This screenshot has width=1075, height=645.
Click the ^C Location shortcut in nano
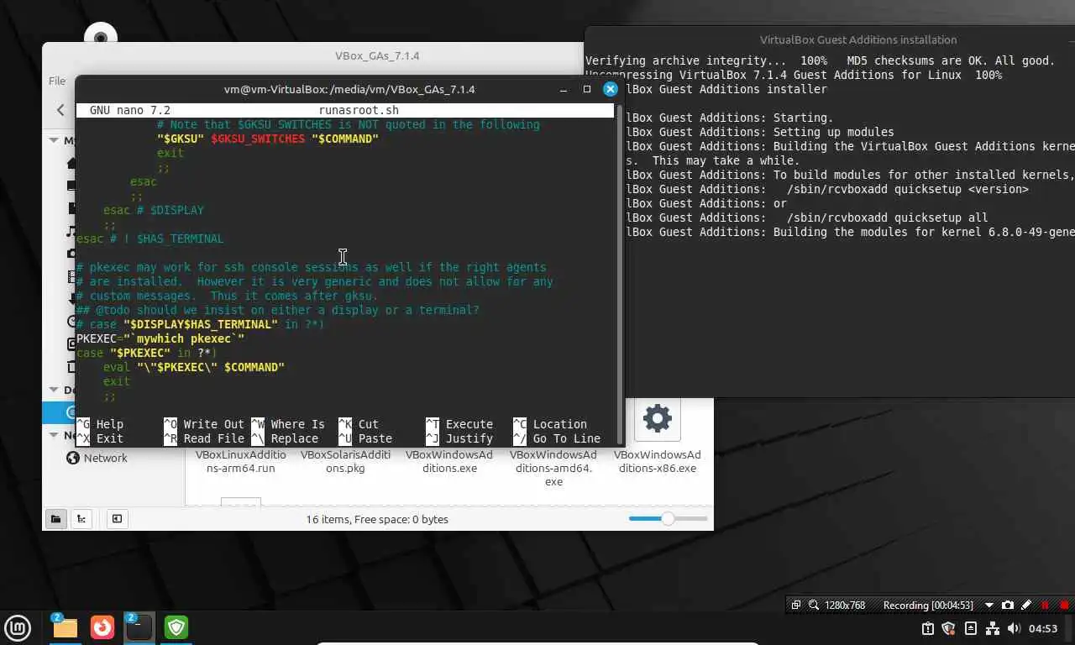tap(550, 424)
